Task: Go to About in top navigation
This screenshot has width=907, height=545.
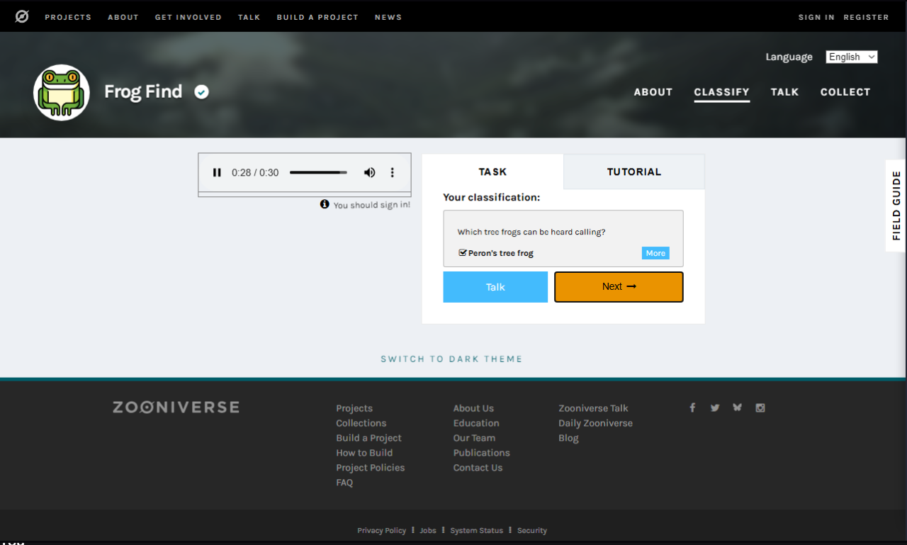Action: [123, 17]
